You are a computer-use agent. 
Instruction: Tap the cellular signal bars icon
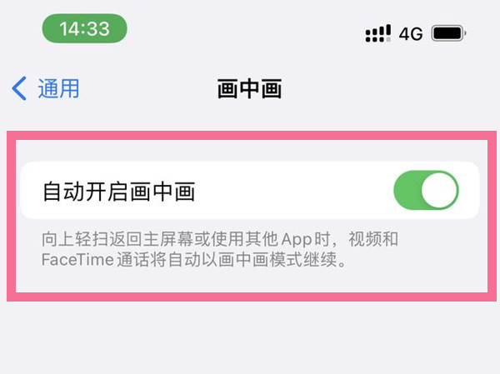(x=377, y=33)
